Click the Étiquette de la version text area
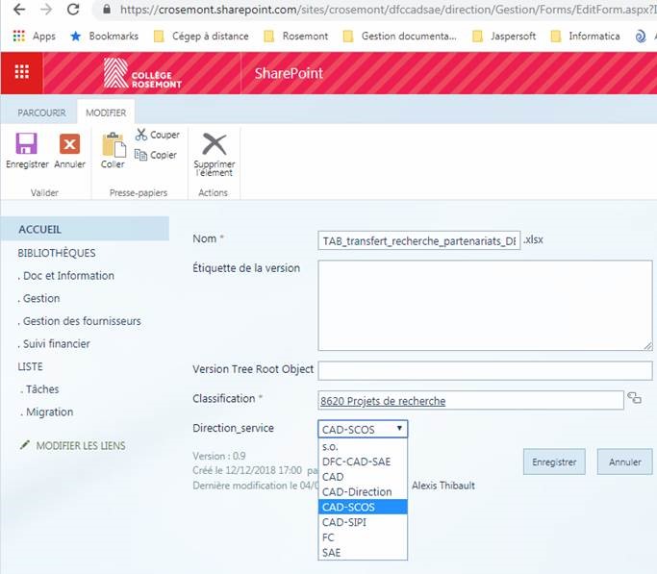 485,305
